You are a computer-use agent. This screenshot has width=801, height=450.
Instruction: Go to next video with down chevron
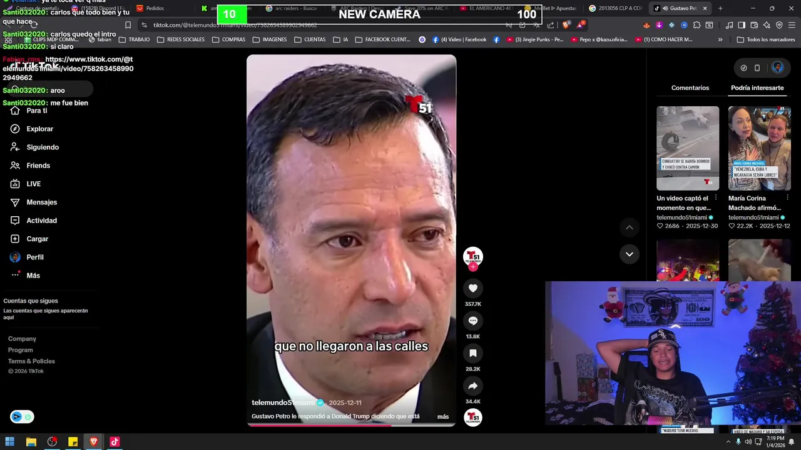point(629,254)
